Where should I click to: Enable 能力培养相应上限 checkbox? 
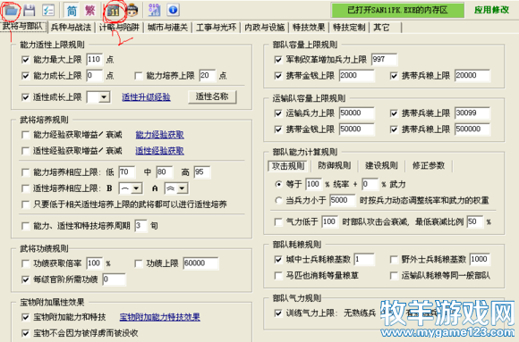[25, 172]
